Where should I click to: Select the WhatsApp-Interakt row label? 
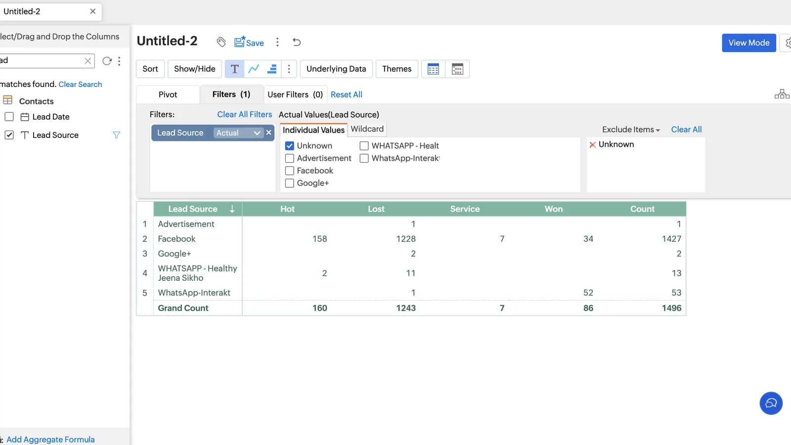(x=194, y=293)
